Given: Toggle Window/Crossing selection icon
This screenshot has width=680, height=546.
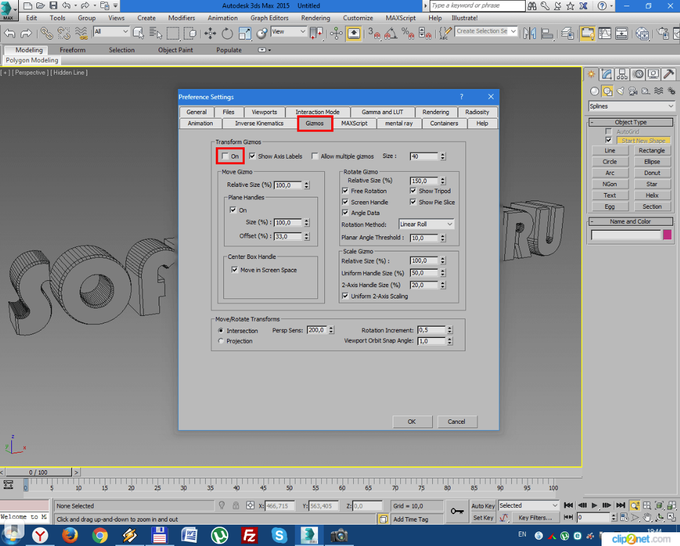Looking at the screenshot, I should click(190, 33).
